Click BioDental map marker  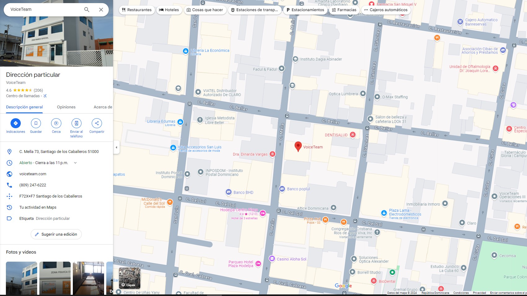pyautogui.click(x=374, y=281)
